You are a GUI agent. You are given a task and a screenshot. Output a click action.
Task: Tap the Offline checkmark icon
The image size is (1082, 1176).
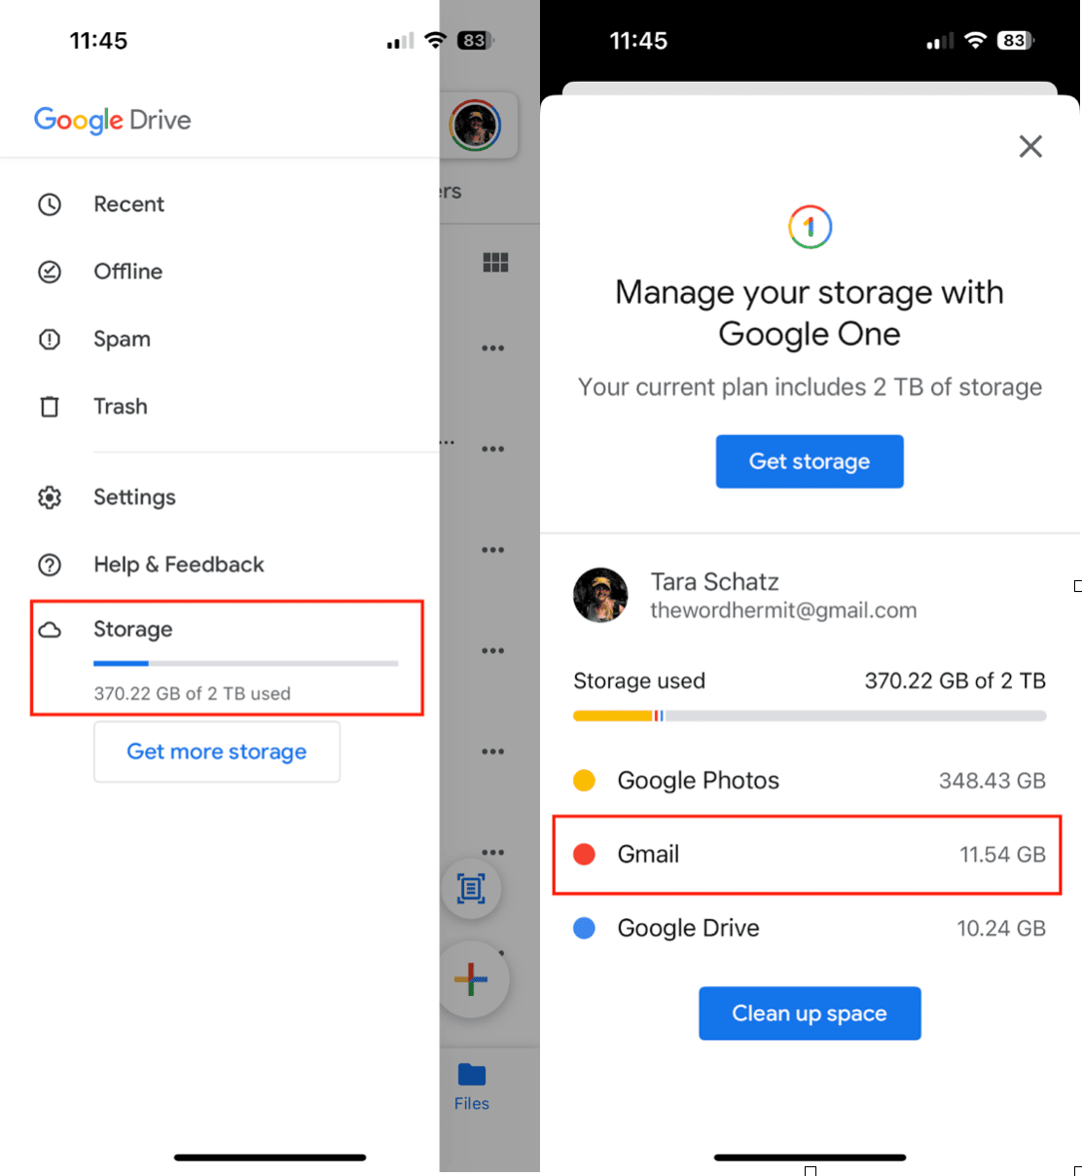pyautogui.click(x=50, y=272)
